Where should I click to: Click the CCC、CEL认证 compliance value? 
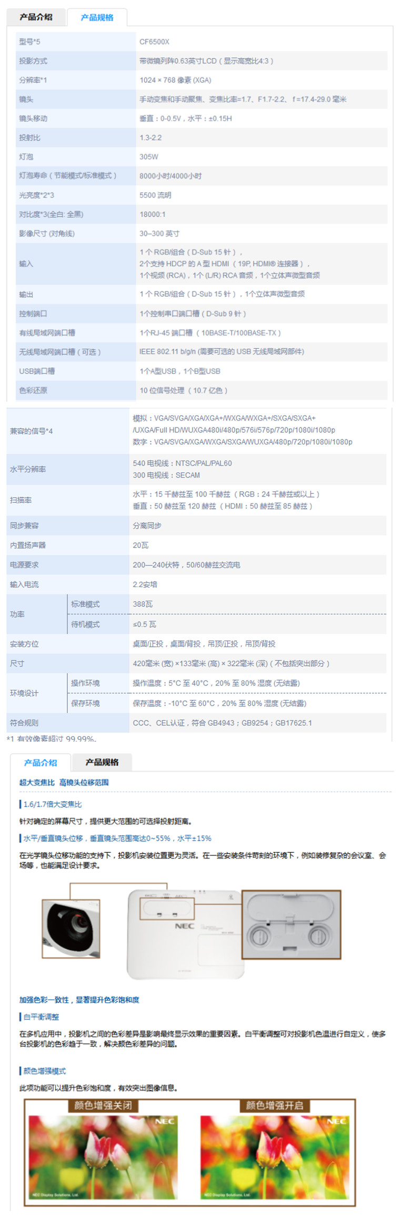coord(222,723)
